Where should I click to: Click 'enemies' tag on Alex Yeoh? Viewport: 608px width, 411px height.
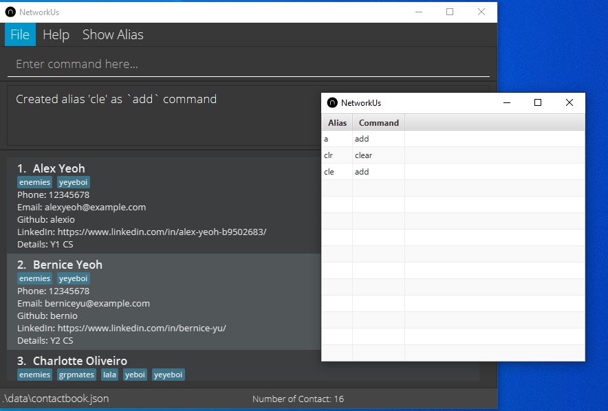(35, 182)
